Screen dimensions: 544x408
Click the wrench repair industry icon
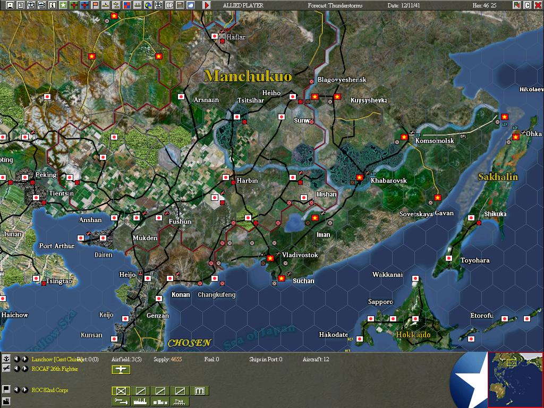121,402
